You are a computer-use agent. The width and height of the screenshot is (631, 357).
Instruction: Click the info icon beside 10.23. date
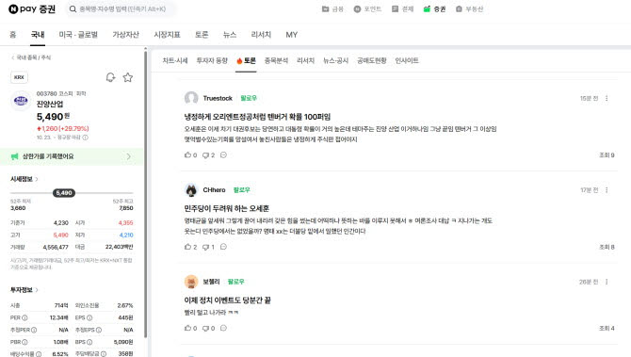[x=86, y=138]
